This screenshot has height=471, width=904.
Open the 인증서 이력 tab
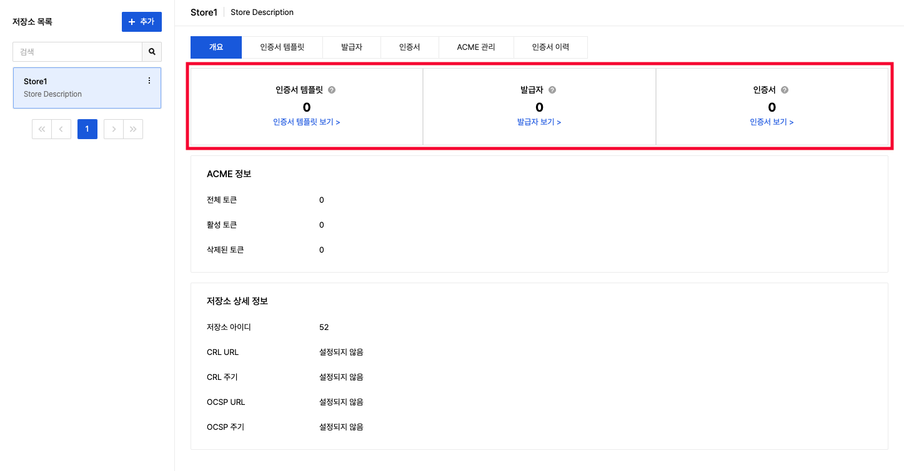click(550, 47)
